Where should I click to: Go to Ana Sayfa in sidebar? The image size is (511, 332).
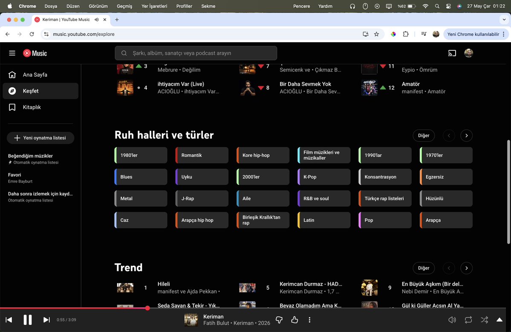pyautogui.click(x=40, y=75)
